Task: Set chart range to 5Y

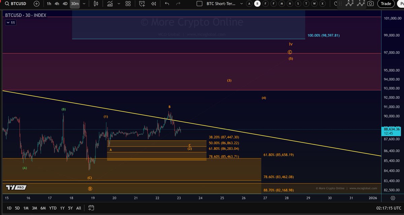Action: [x=70, y=208]
